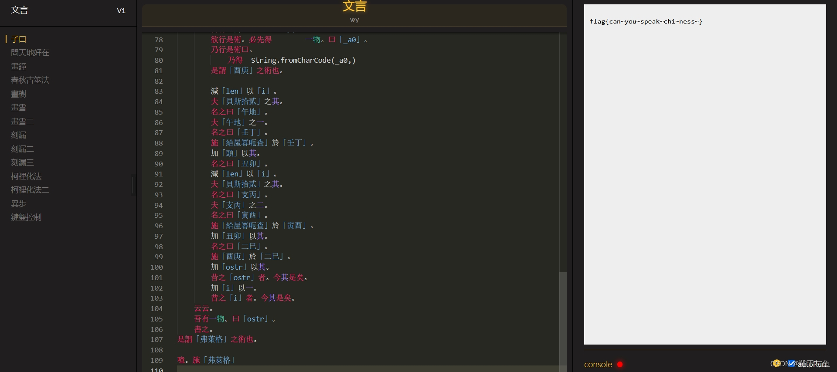Click line number 109 in the gutter
The height and width of the screenshot is (372, 837).
pyautogui.click(x=157, y=361)
